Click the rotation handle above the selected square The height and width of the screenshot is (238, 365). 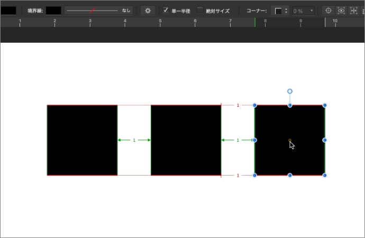pyautogui.click(x=290, y=91)
